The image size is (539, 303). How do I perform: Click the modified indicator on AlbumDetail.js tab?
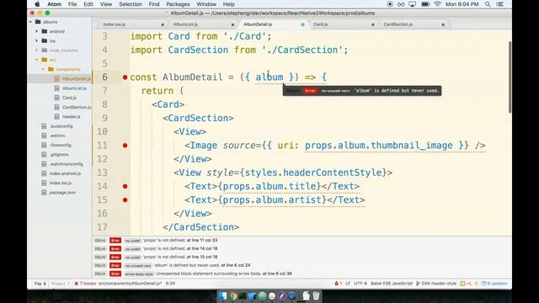coord(303,24)
